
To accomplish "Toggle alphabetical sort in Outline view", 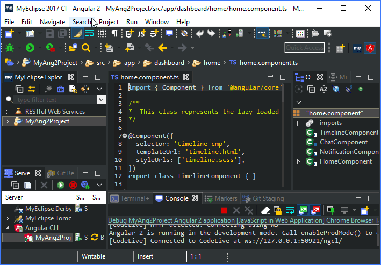I will pyautogui.click(x=324, y=89).
